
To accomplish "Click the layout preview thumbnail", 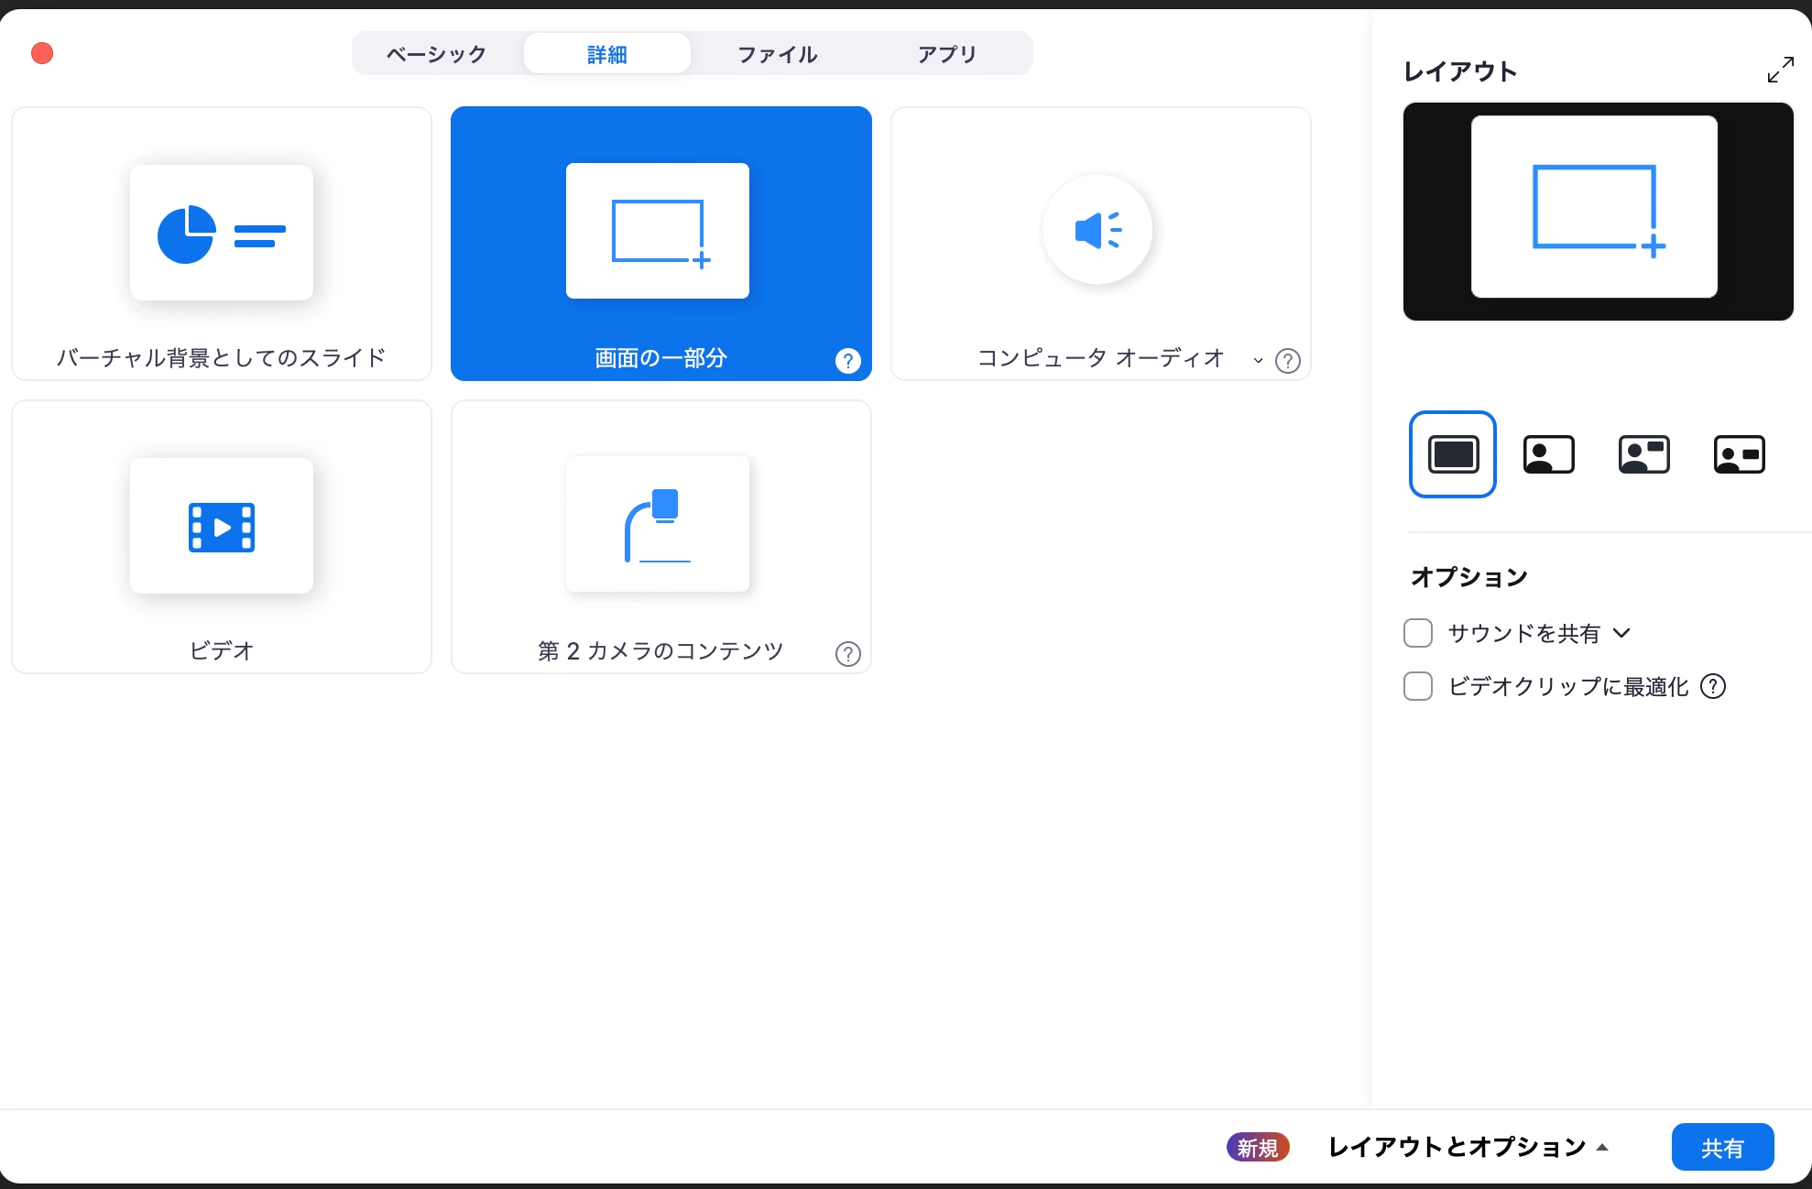I will 1598,212.
